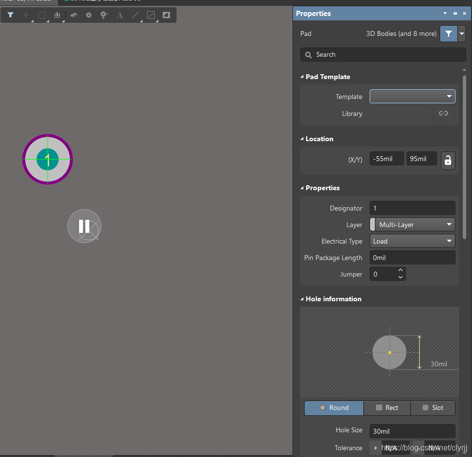Click the lock icon beside the X/Y location
This screenshot has height=457, width=472.
(448, 160)
